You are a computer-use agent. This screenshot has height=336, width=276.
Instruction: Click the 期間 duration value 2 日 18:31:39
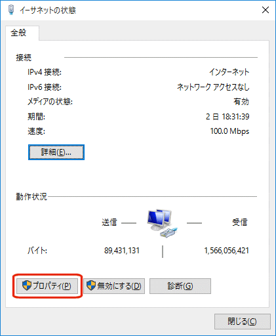coord(227,117)
